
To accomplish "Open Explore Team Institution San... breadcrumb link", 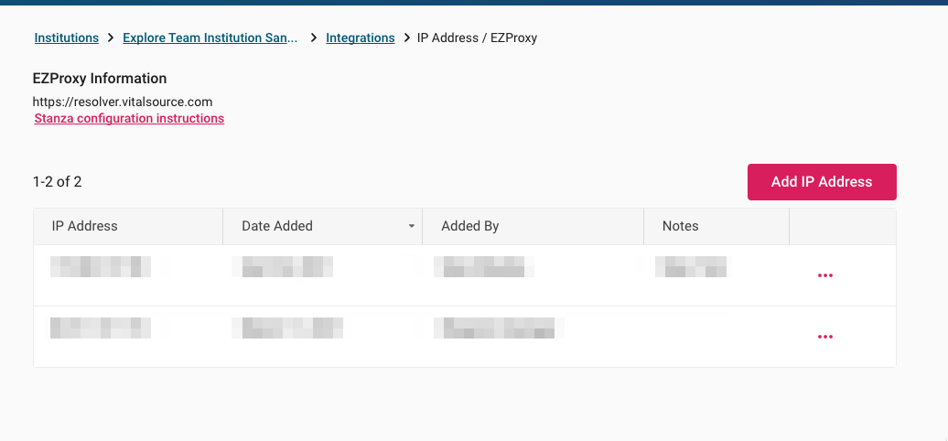I will coord(210,38).
